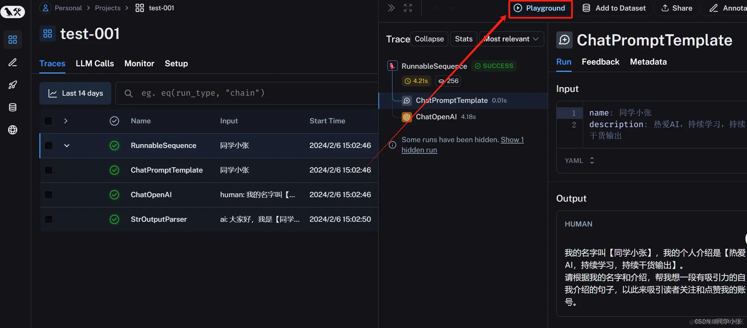Open the LangSmith logo home
The height and width of the screenshot is (328, 747).
tap(13, 12)
